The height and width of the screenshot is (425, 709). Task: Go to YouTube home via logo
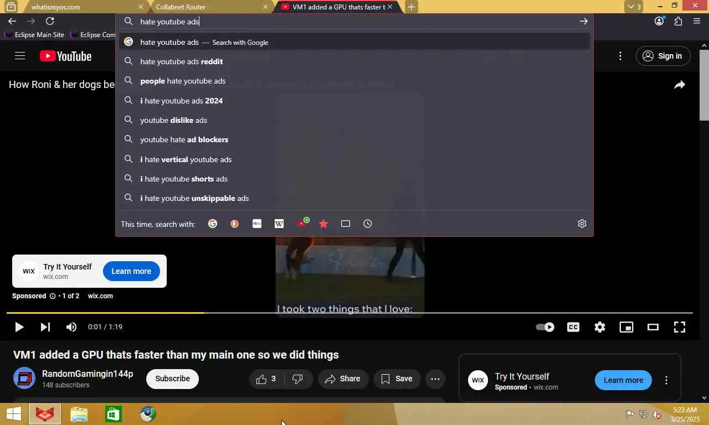(65, 56)
